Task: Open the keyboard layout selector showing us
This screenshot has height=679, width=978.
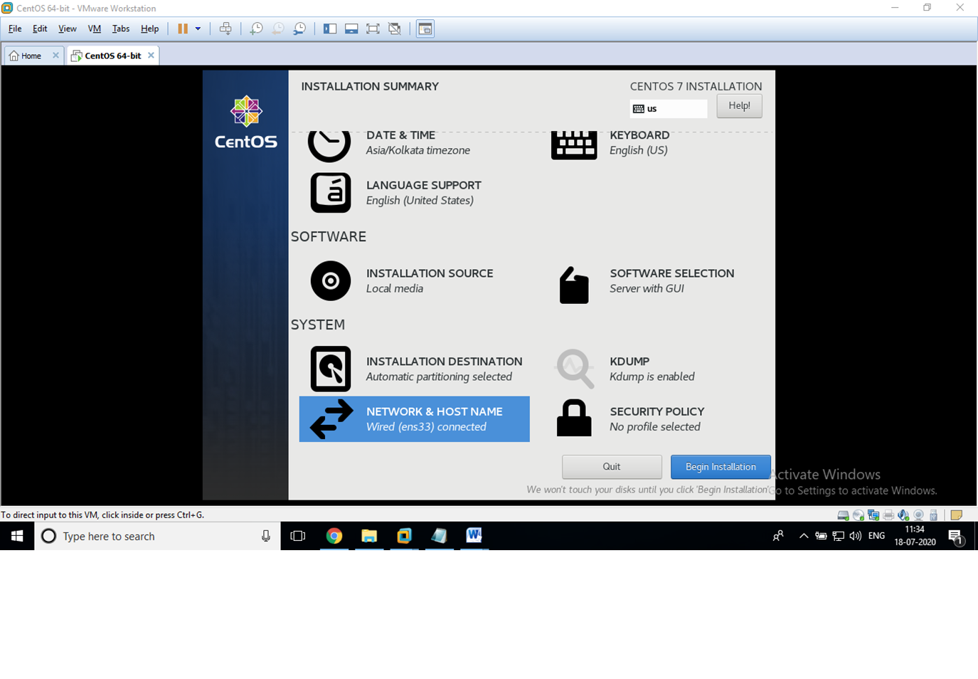Action: [x=667, y=108]
